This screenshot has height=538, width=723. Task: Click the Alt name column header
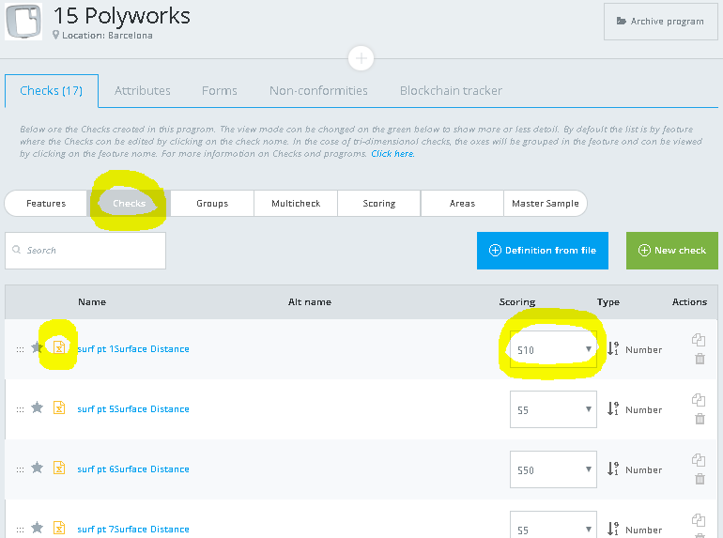click(310, 302)
